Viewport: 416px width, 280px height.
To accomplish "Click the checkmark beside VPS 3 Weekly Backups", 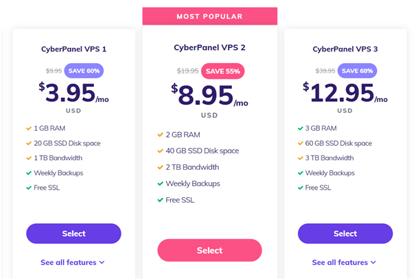I will (300, 173).
